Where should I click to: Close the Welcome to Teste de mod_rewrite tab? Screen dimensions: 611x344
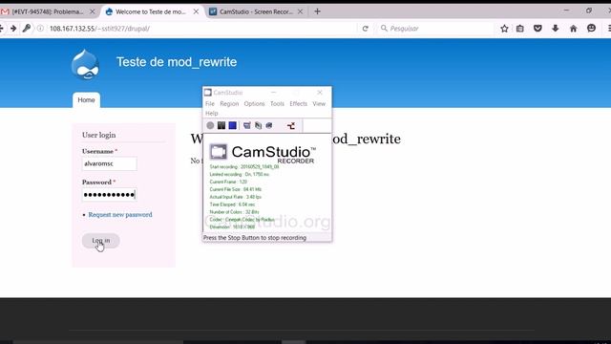pos(196,11)
